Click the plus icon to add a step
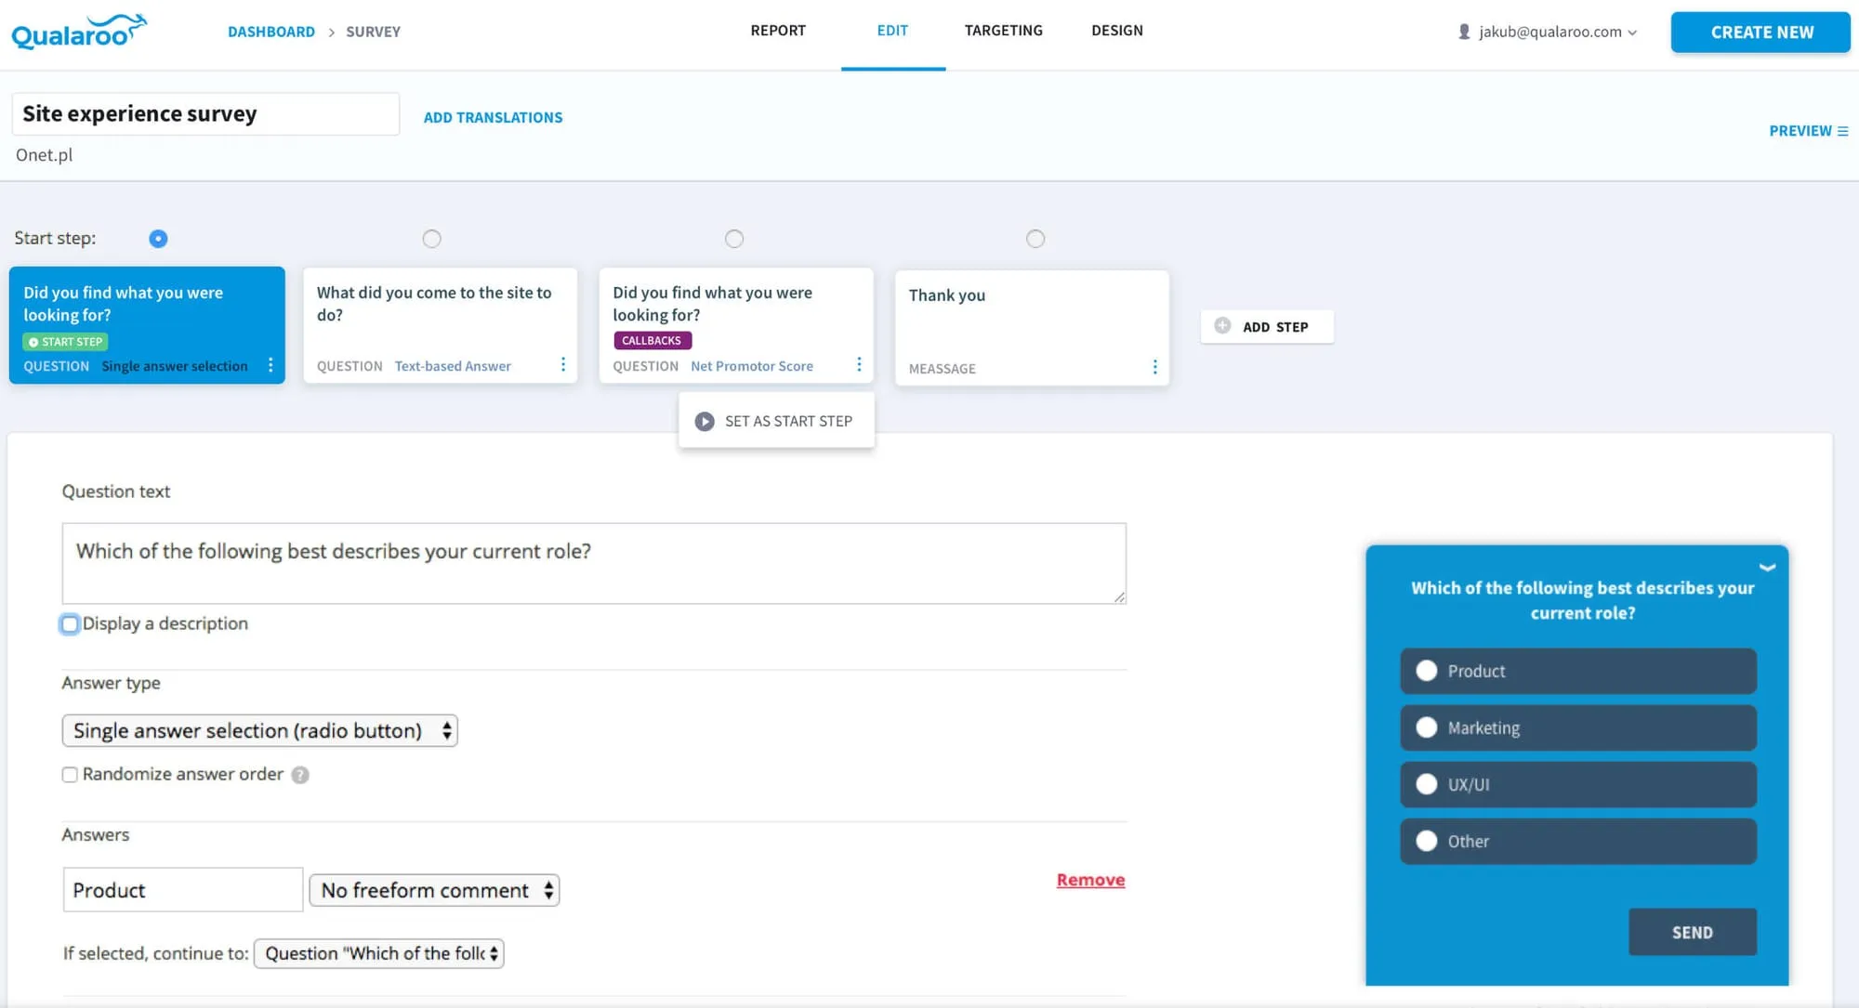The width and height of the screenshot is (1859, 1008). click(1223, 326)
